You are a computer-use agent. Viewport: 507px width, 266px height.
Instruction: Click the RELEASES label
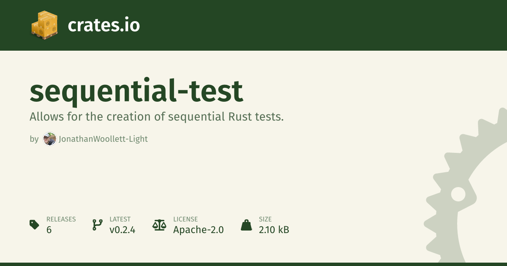[61, 219]
